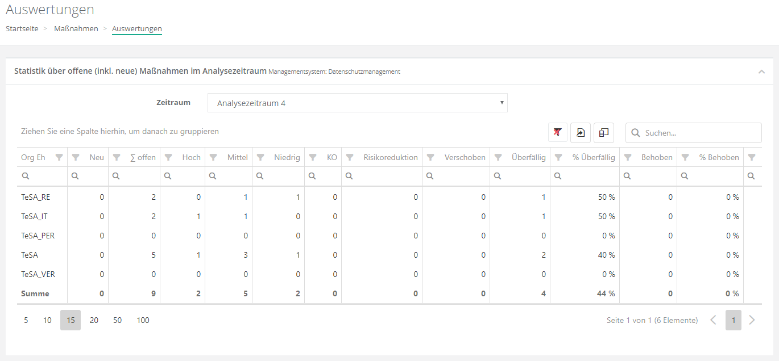
Task: Open the filter funnel on Org Eh column
Action: [x=59, y=157]
